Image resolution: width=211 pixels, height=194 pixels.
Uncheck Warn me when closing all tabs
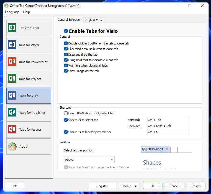pos(66,65)
